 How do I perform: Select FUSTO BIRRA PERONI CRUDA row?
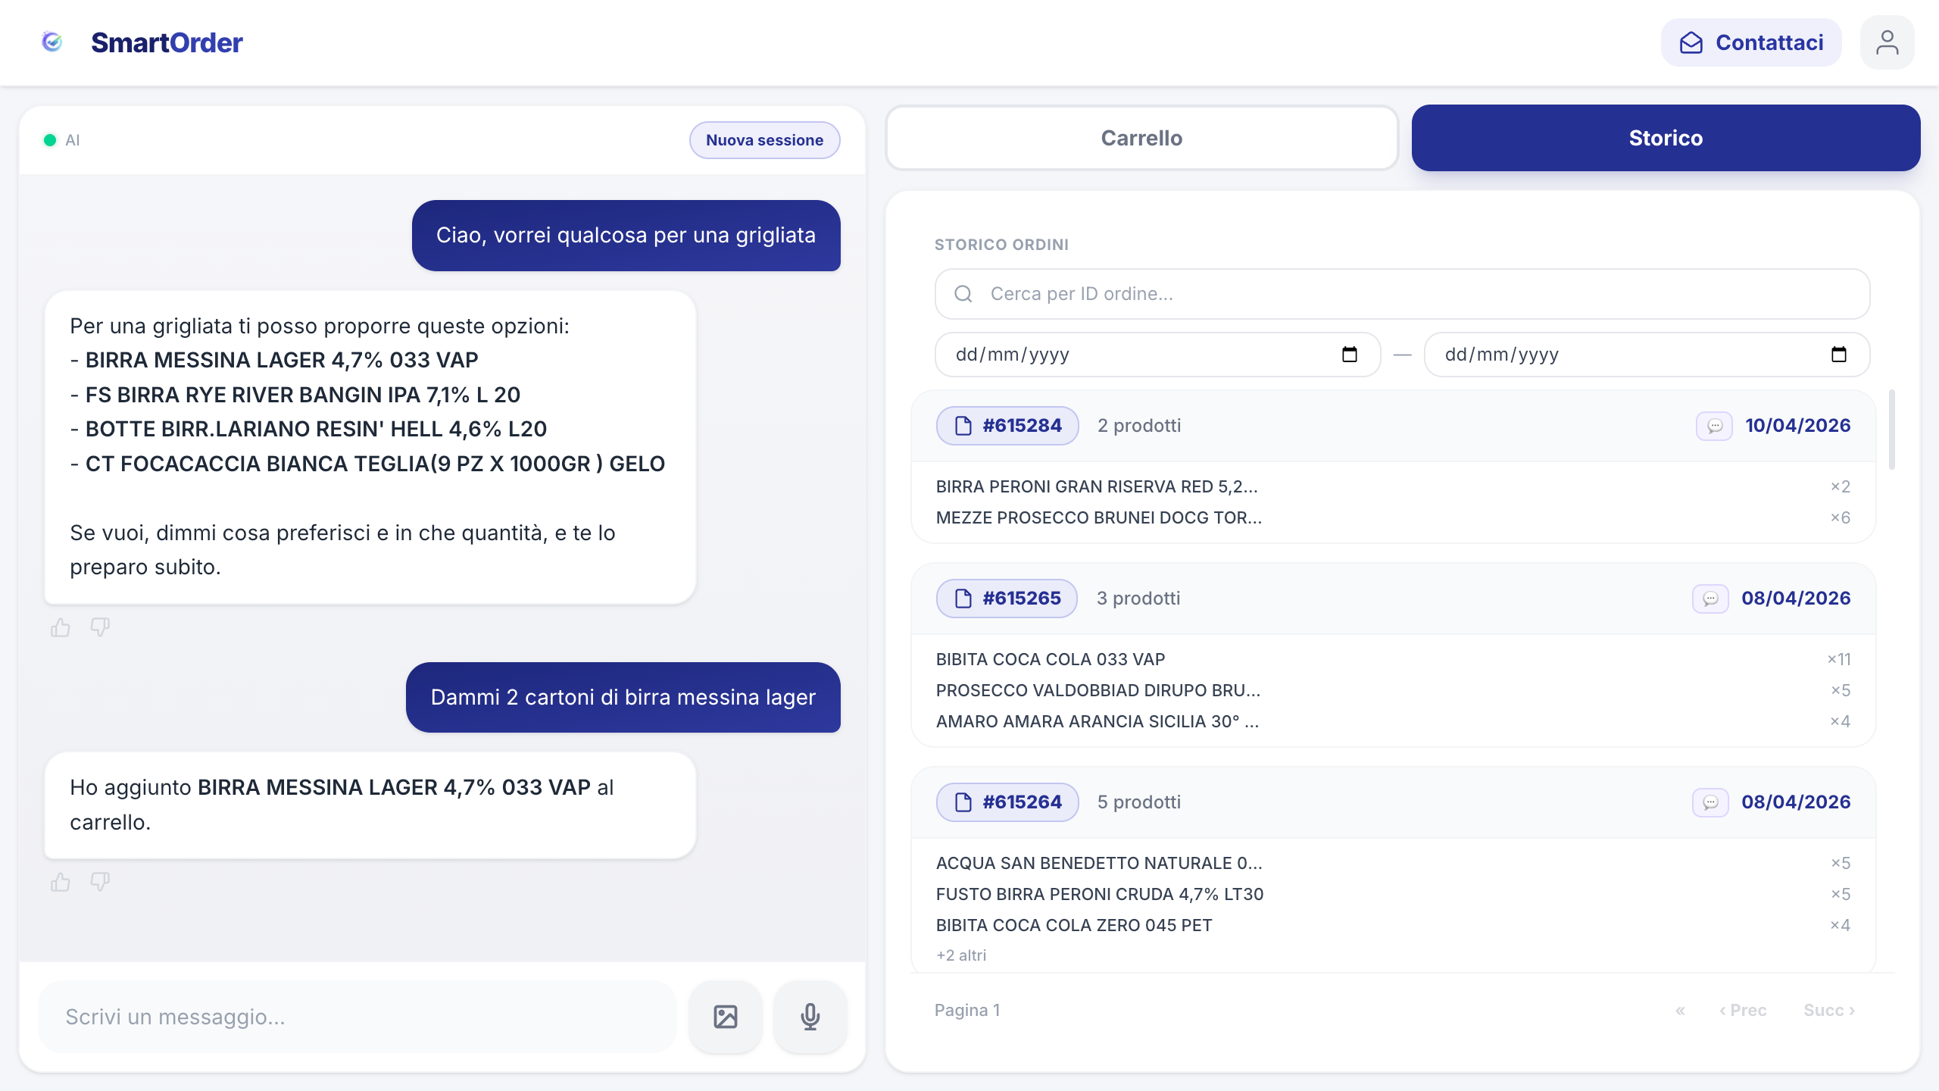click(1393, 894)
